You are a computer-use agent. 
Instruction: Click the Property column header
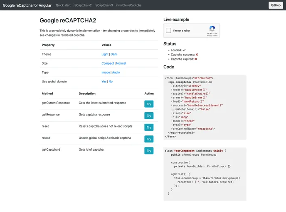tap(48, 45)
